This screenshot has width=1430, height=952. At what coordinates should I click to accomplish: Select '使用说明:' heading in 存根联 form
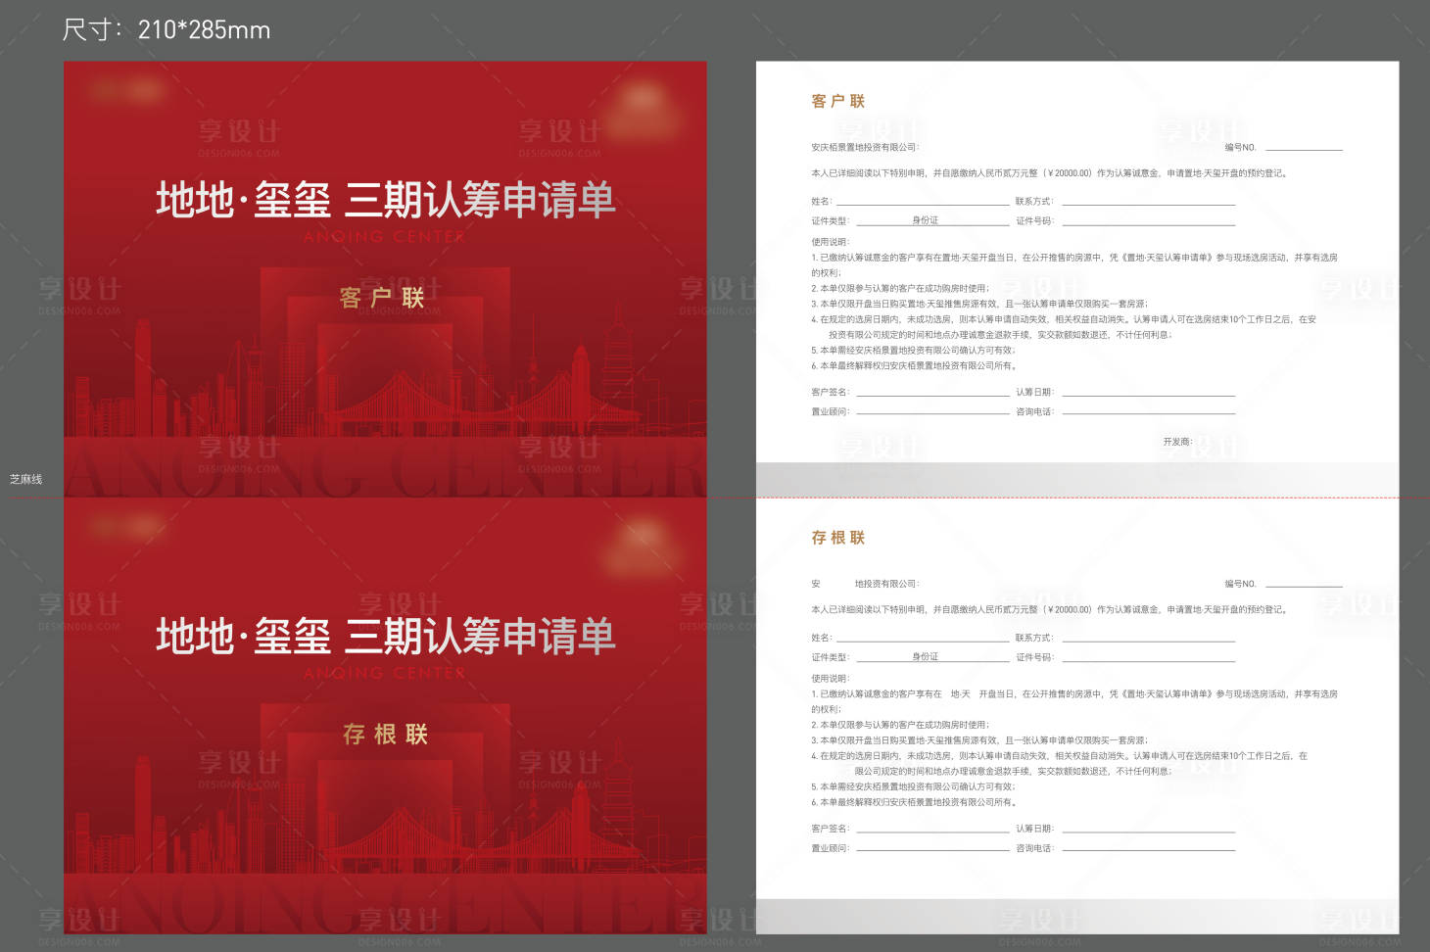coord(831,679)
